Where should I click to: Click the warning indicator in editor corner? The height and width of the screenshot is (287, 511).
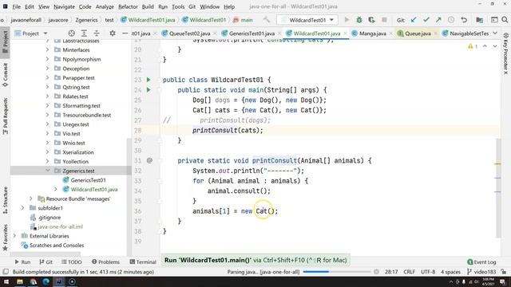click(473, 46)
